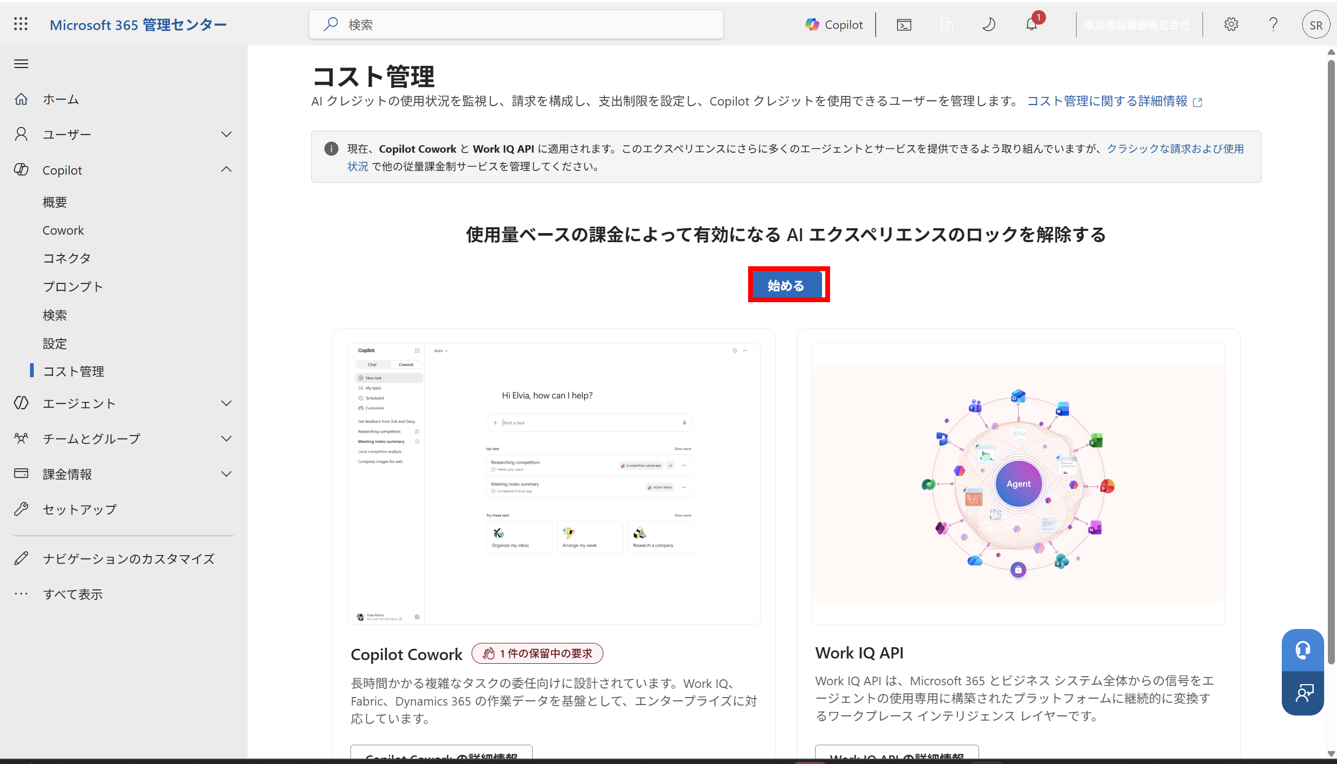The image size is (1337, 764).
Task: Click the 始める button
Action: (x=786, y=285)
